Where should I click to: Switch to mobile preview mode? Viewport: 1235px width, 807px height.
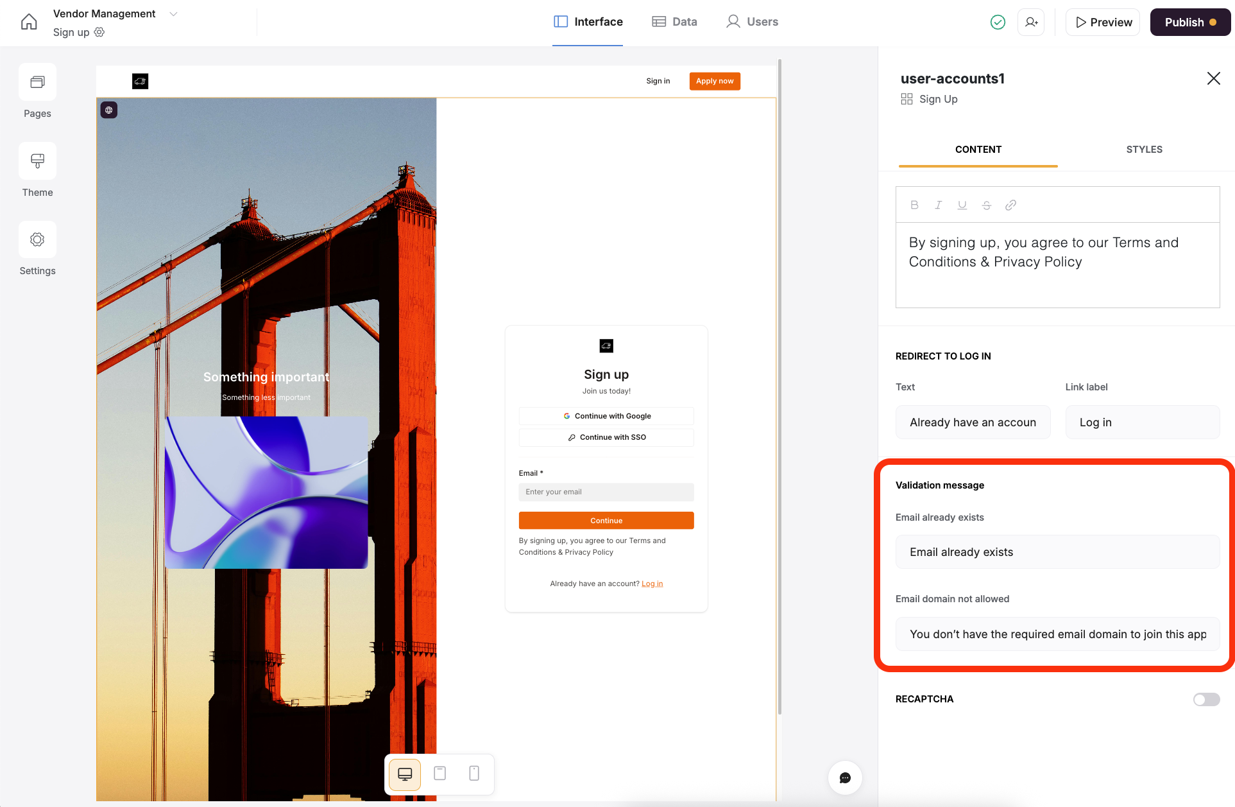[474, 774]
